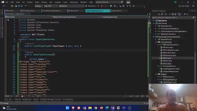Click the Undo arrow in toolbar
Viewport: 197px width, 111px height.
26,6
